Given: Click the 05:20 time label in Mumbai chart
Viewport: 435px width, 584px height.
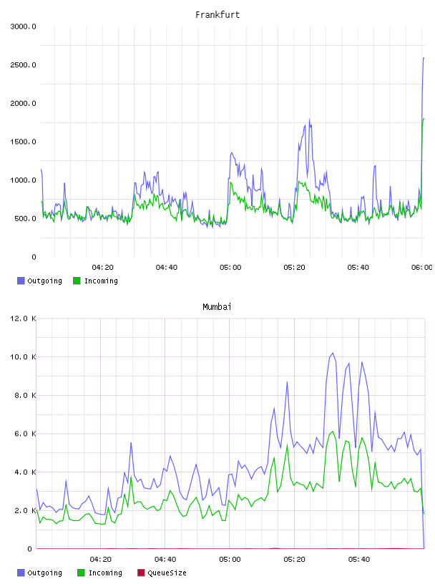Looking at the screenshot, I should 294,560.
